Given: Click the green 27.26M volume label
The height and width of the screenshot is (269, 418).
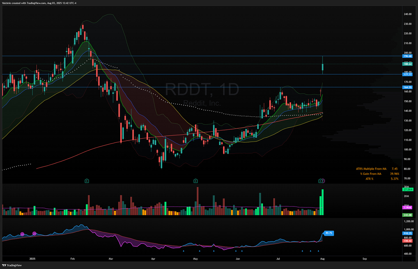Looking at the screenshot, I should (408, 189).
